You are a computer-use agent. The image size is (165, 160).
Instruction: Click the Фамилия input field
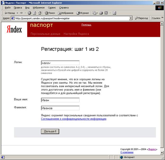click(x=60, y=108)
